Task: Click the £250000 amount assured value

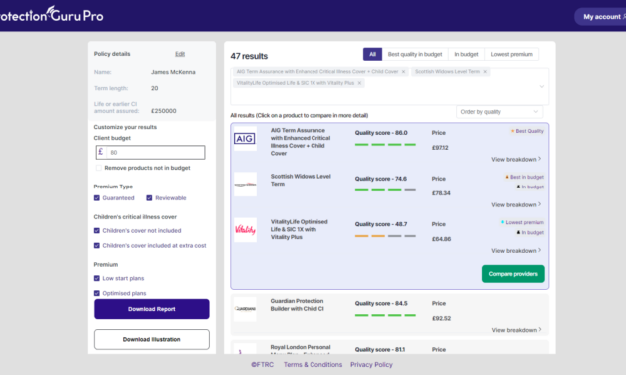Action: coord(164,111)
